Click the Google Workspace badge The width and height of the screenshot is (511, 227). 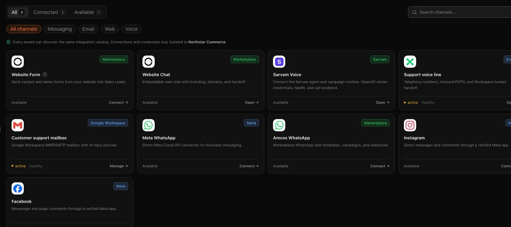[x=108, y=123]
